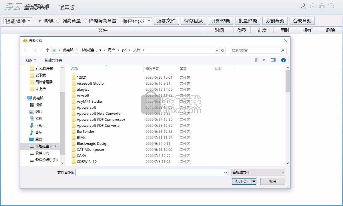This screenshot has width=343, height=206.
Task: Select the 降噪调高音量 radio button
Action: pyautogui.click(x=85, y=21)
